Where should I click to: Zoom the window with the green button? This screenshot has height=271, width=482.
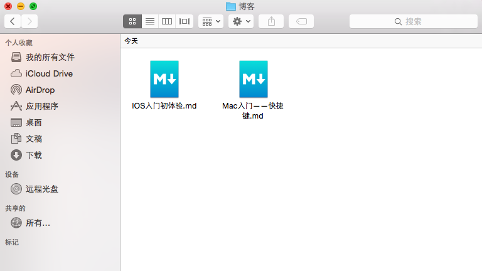pyautogui.click(x=33, y=6)
